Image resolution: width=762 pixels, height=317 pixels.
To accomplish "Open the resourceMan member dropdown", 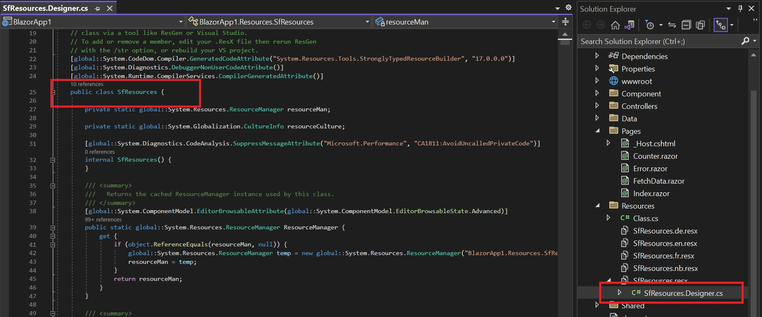I will [x=553, y=22].
